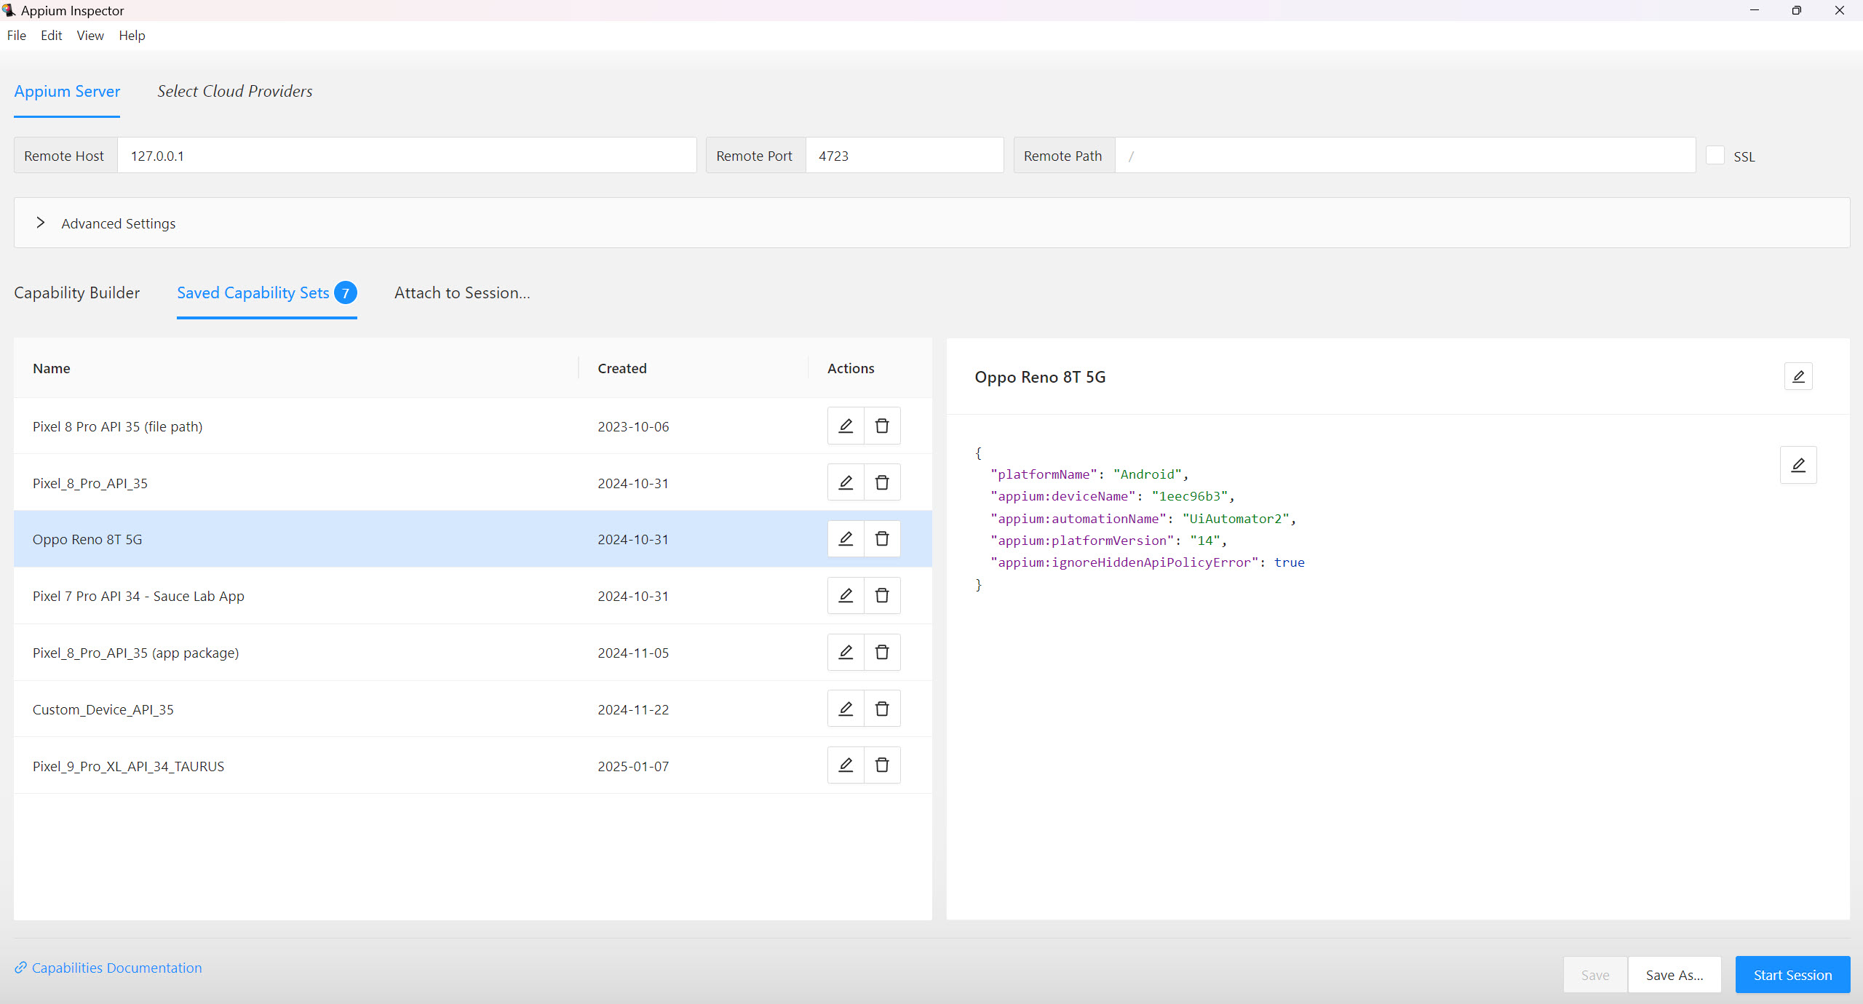Click the Save As... button
This screenshot has width=1863, height=1004.
1675,975
